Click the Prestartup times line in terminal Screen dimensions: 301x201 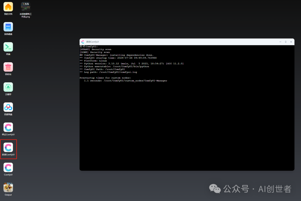105,78
